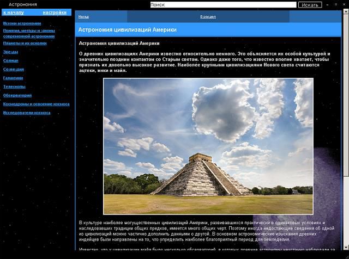Open the 'Телескопы' sidebar link
Viewport: 349px width, 259px height.
coord(14,87)
